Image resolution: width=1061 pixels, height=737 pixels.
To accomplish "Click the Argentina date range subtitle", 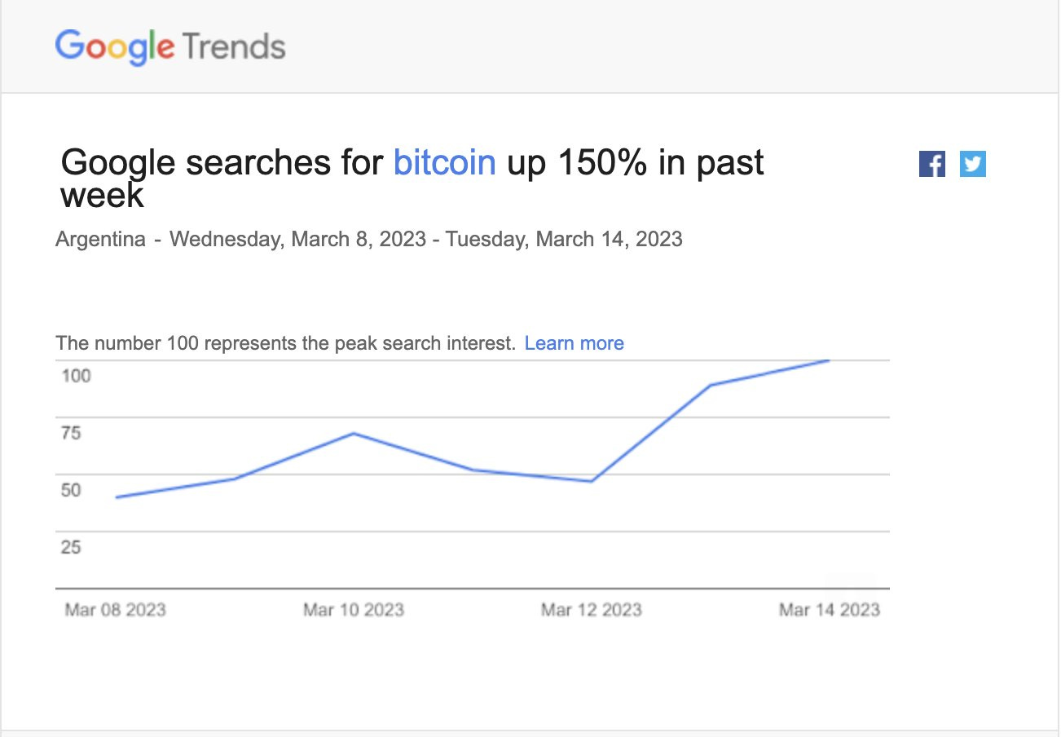I will pyautogui.click(x=369, y=239).
